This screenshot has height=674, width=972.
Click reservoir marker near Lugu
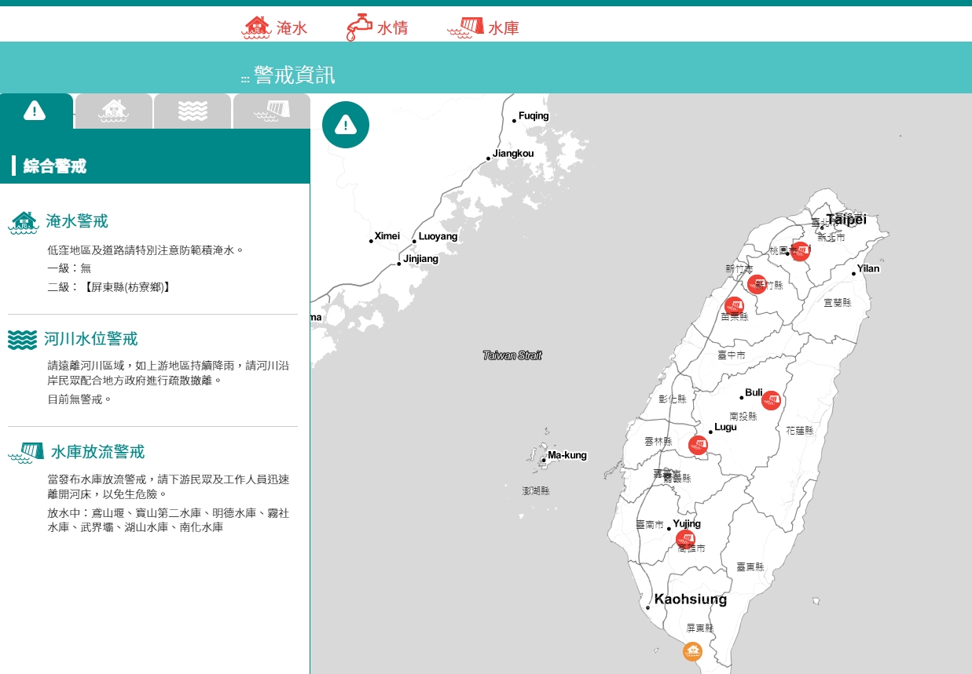pos(698,445)
